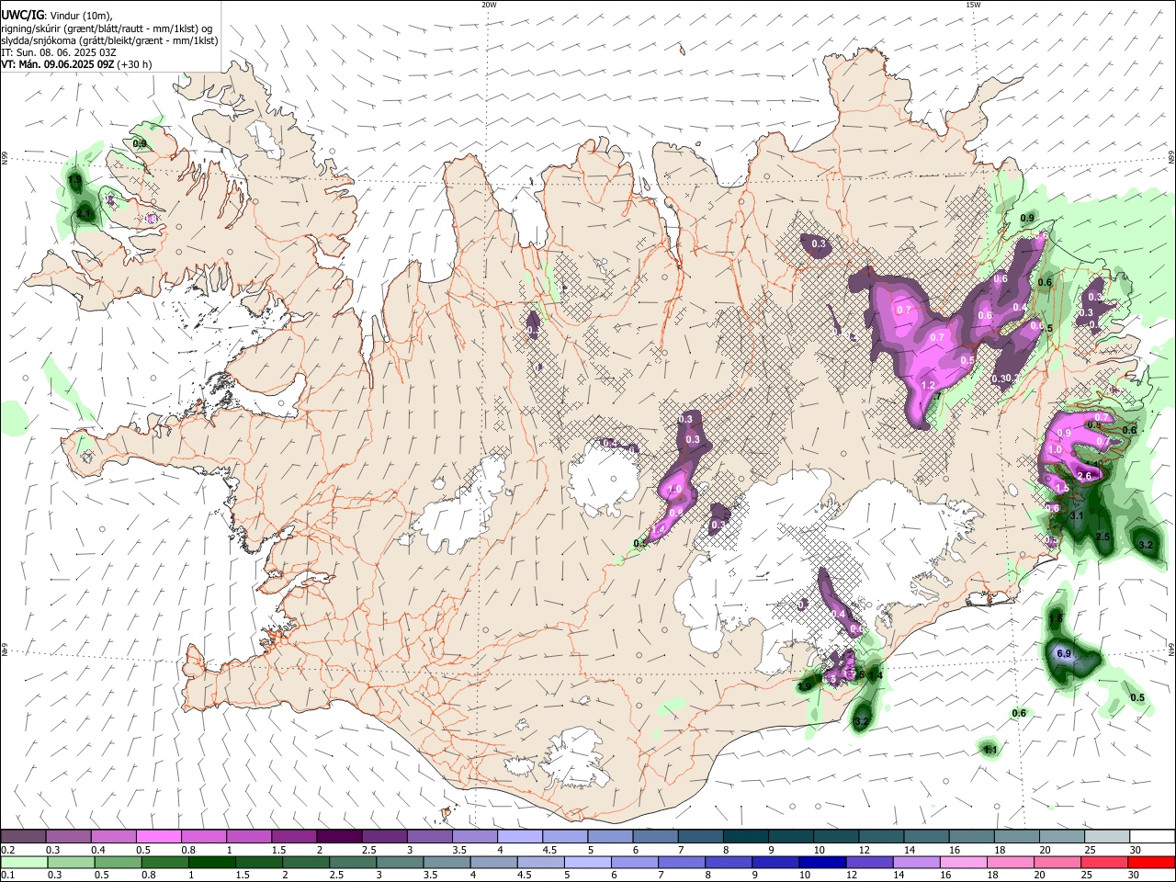The width and height of the screenshot is (1176, 882).
Task: Select snow legend swatch between 2 and 2.5
Action: 339,837
